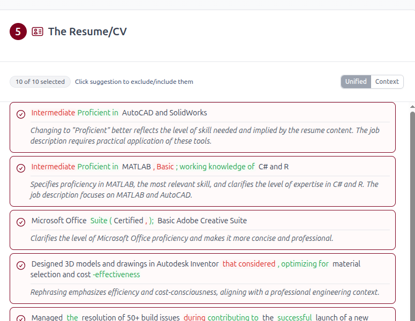Click the Resume/CV ID card icon

pyautogui.click(x=37, y=32)
